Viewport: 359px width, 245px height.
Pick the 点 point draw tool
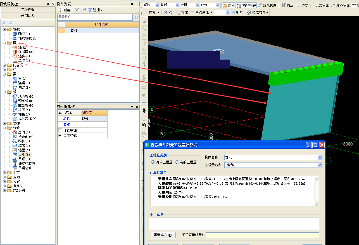tap(168, 13)
